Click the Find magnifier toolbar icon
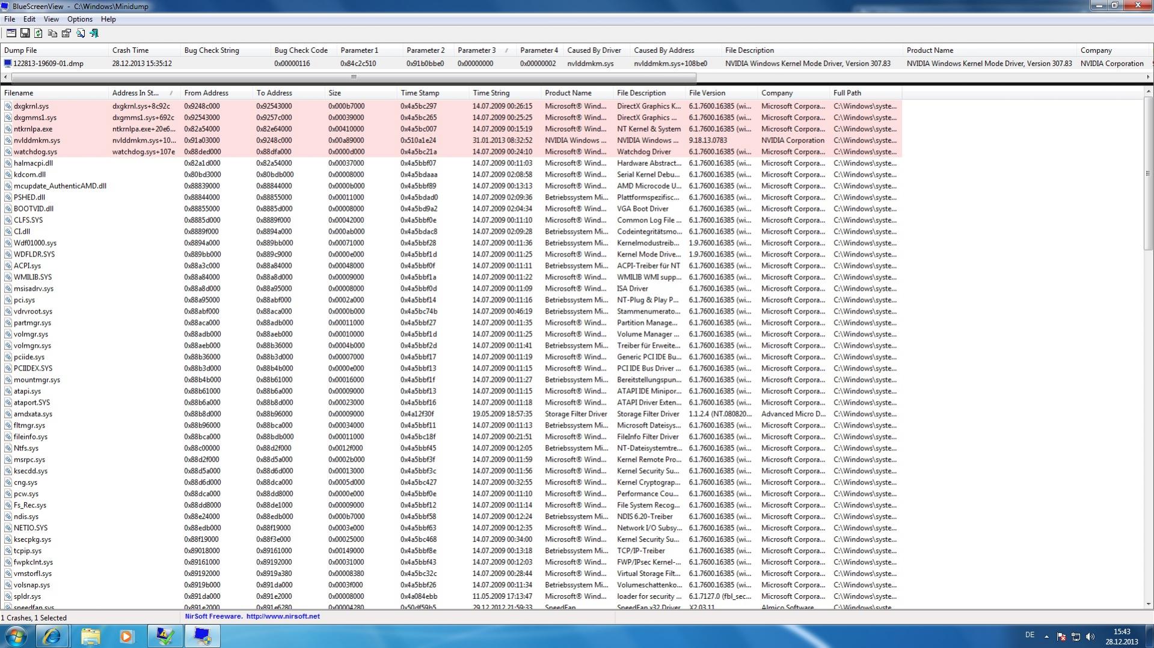Screen dimensions: 1154x648 80,34
